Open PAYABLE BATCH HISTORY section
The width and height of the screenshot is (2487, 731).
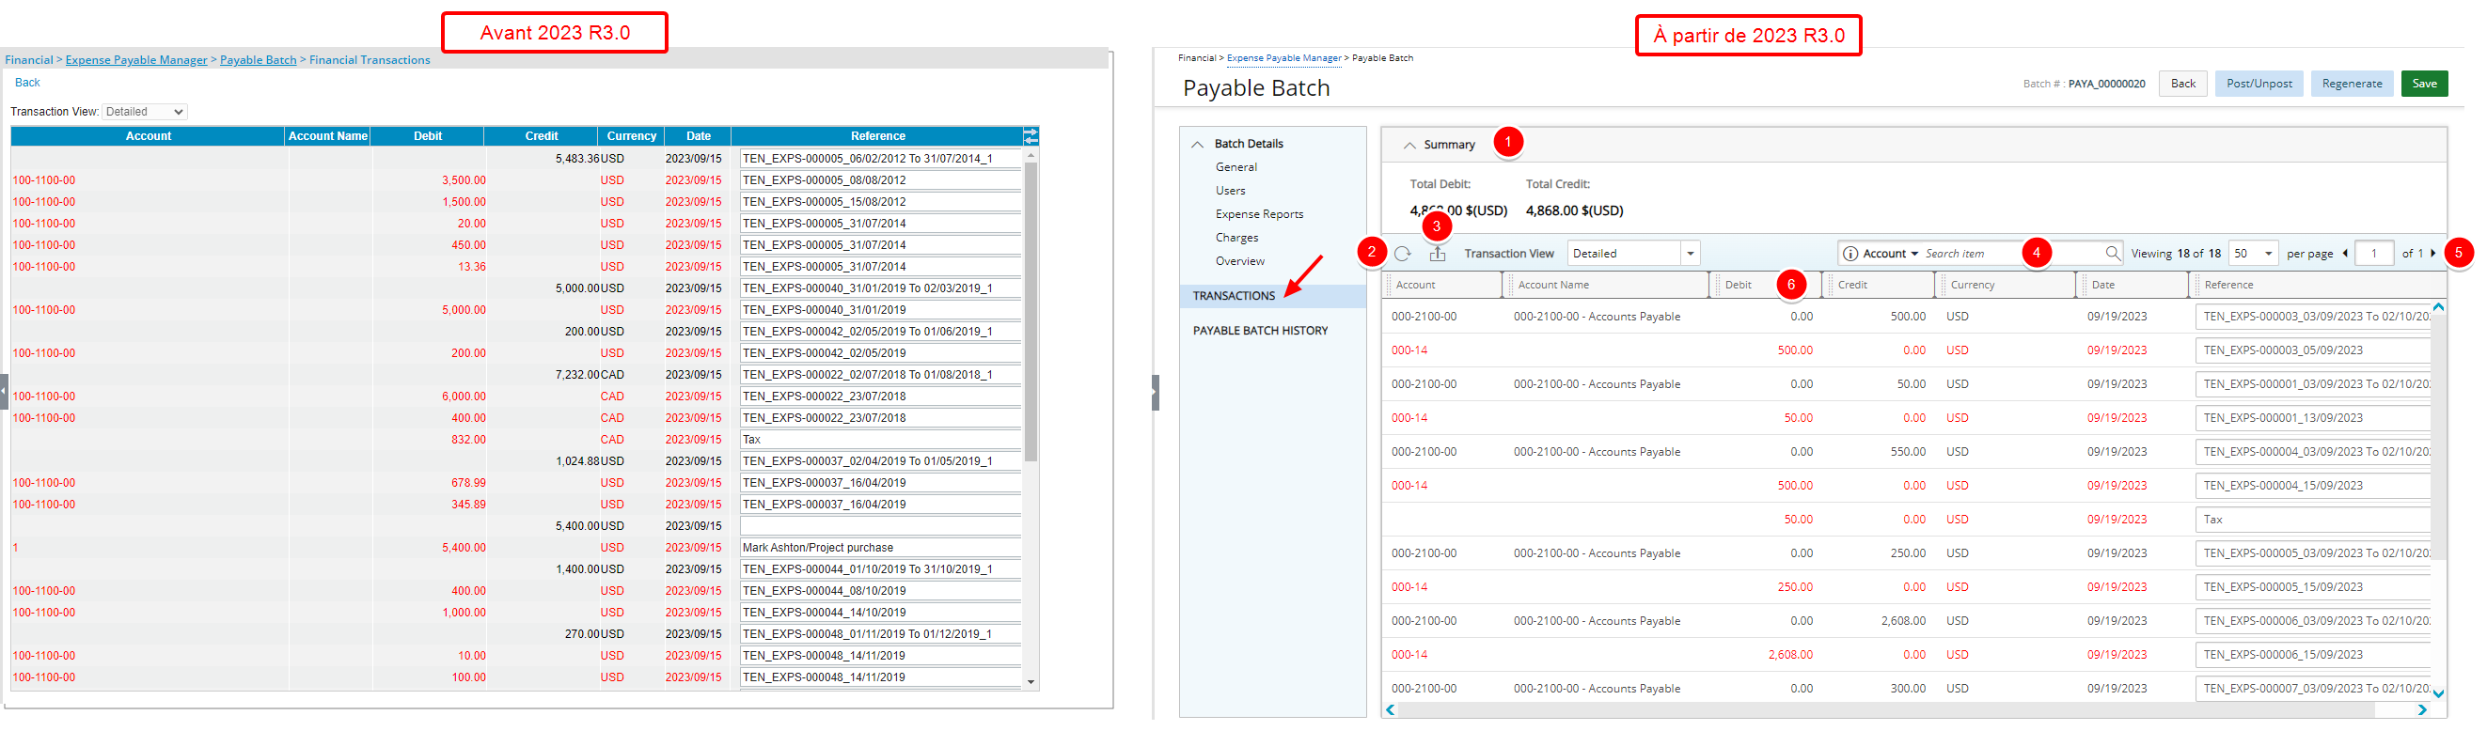point(1260,331)
